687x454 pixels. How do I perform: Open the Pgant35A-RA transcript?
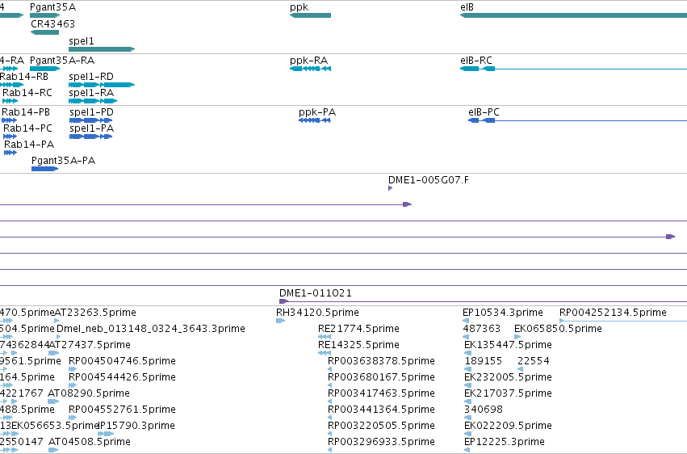pyautogui.click(x=44, y=69)
